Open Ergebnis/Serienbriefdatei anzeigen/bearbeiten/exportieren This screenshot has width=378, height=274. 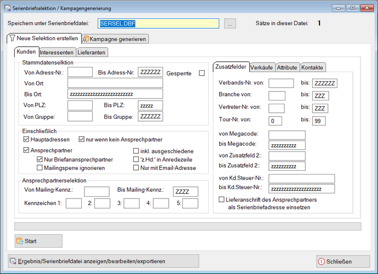click(x=103, y=261)
